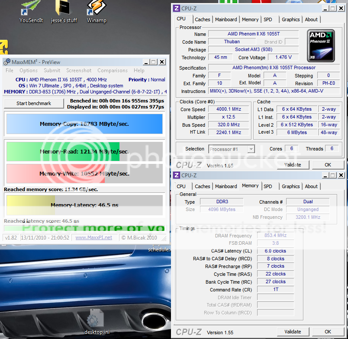Open the Submit menu in MaxxMEM

click(52, 70)
